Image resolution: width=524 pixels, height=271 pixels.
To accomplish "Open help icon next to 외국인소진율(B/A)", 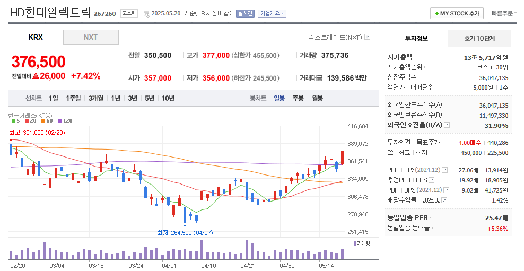I will click(x=447, y=125).
